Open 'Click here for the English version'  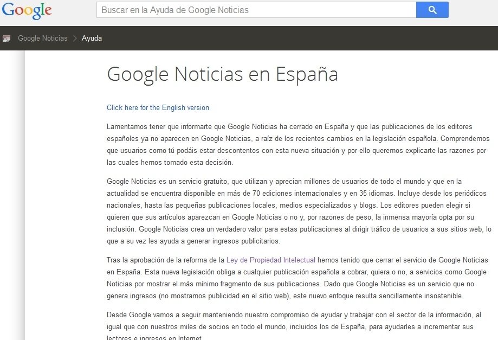[x=158, y=108]
